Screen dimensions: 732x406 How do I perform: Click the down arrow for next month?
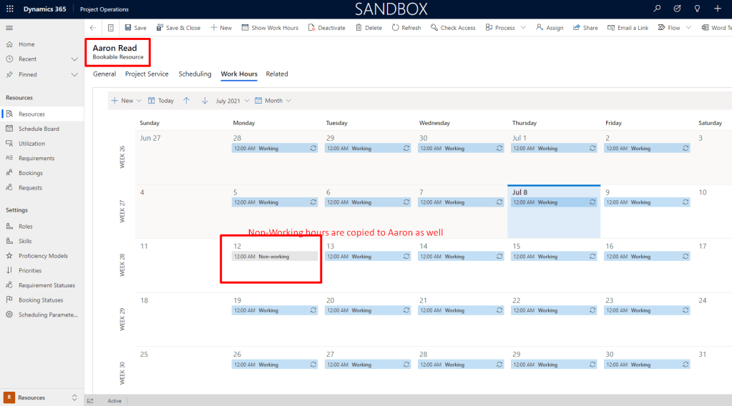point(204,101)
